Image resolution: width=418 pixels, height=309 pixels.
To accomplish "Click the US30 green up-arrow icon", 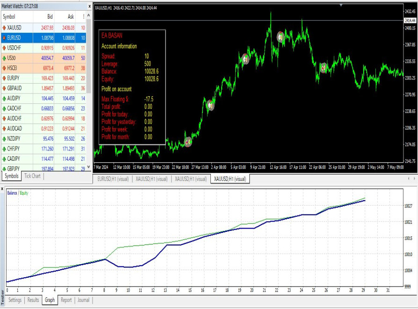I will point(4,58).
